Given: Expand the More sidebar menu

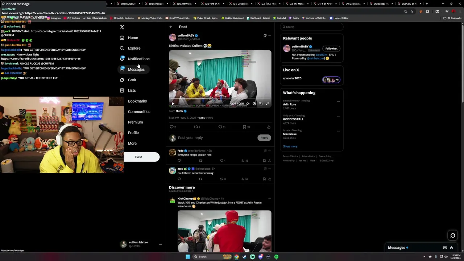Looking at the screenshot, I should [x=132, y=143].
